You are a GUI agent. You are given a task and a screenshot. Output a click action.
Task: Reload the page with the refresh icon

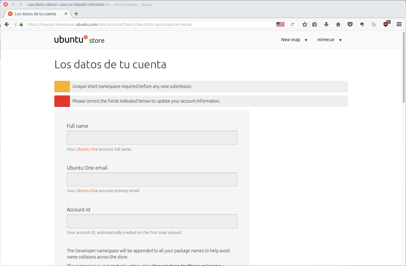pos(293,24)
